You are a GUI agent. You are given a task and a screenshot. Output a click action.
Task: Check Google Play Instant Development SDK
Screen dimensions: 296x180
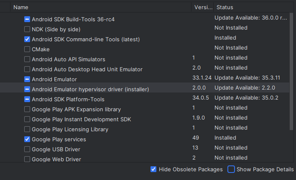pos(27,119)
